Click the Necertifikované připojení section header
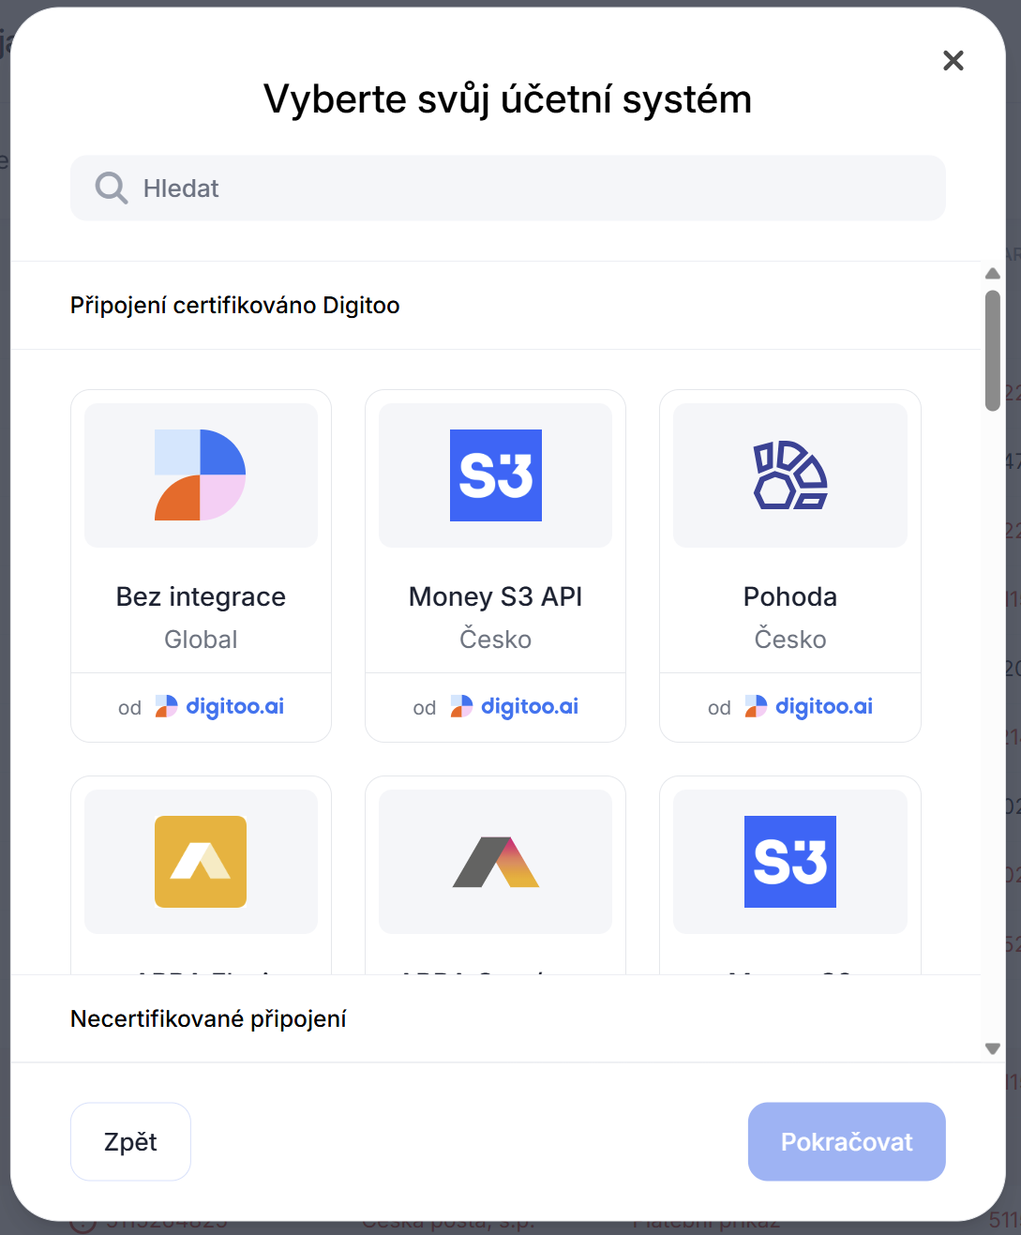1021x1235 pixels. point(208,1019)
